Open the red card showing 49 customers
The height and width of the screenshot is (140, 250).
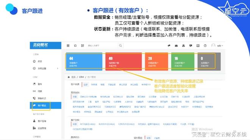coord(123,61)
